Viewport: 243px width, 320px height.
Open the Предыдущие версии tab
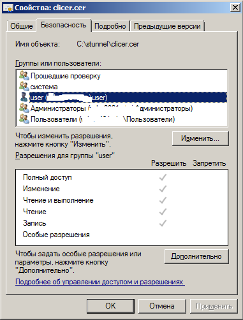click(167, 26)
